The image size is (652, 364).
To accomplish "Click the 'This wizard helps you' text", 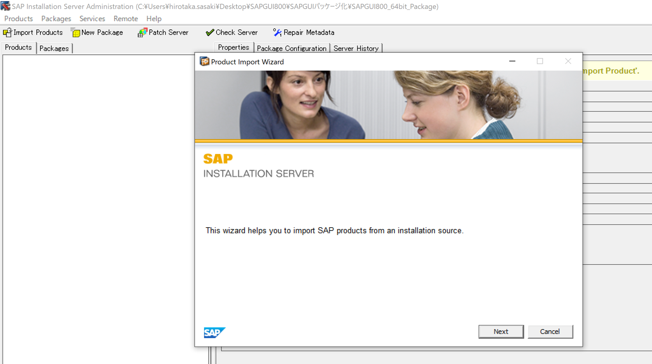I will 334,231.
